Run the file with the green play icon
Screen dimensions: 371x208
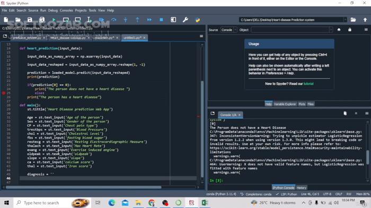(x=54, y=20)
